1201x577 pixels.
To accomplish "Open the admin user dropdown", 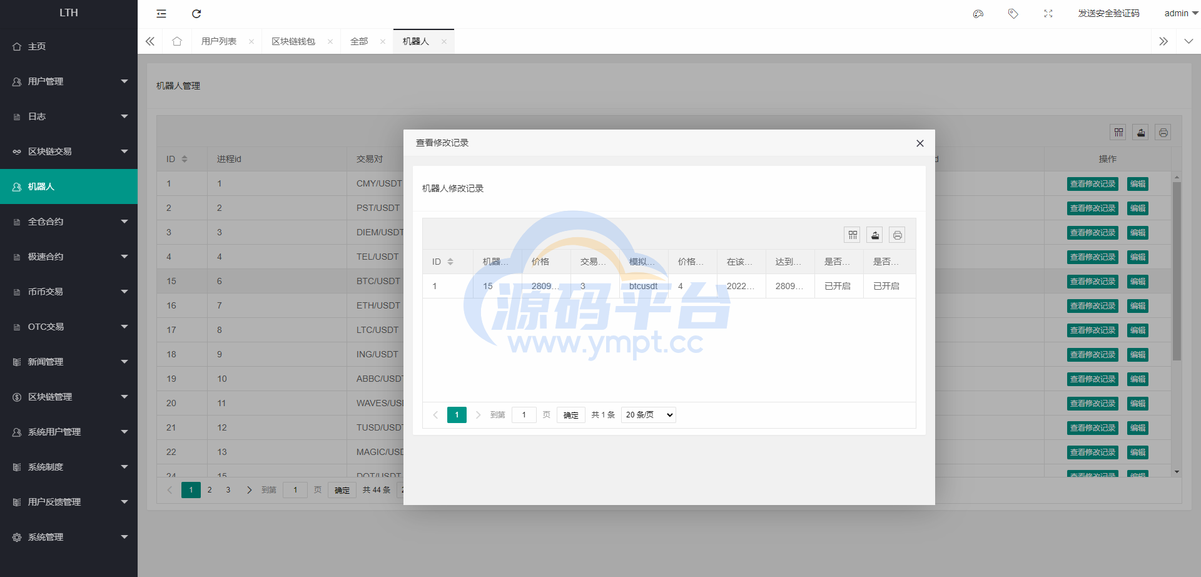I will [x=1181, y=13].
